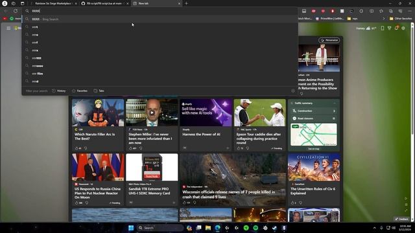Open the browser essentials heart icon
The height and width of the screenshot is (233, 415).
[400, 11]
